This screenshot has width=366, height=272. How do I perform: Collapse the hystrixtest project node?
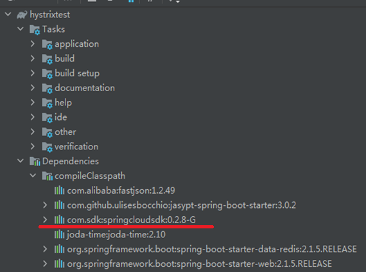pyautogui.click(x=8, y=15)
